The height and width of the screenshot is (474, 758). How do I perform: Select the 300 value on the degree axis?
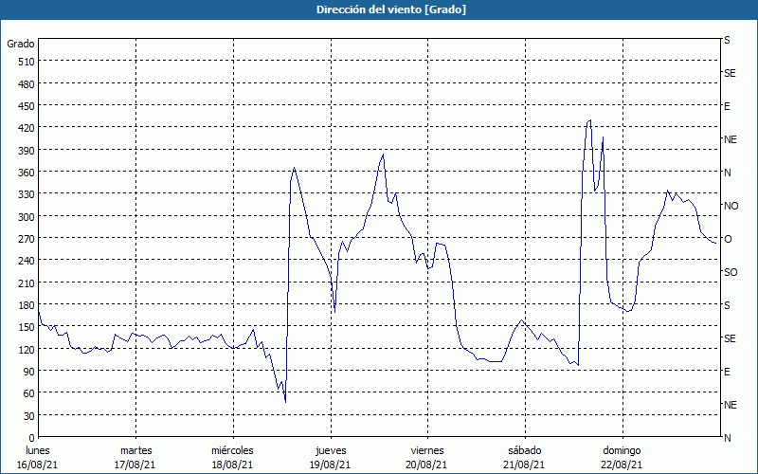27,217
